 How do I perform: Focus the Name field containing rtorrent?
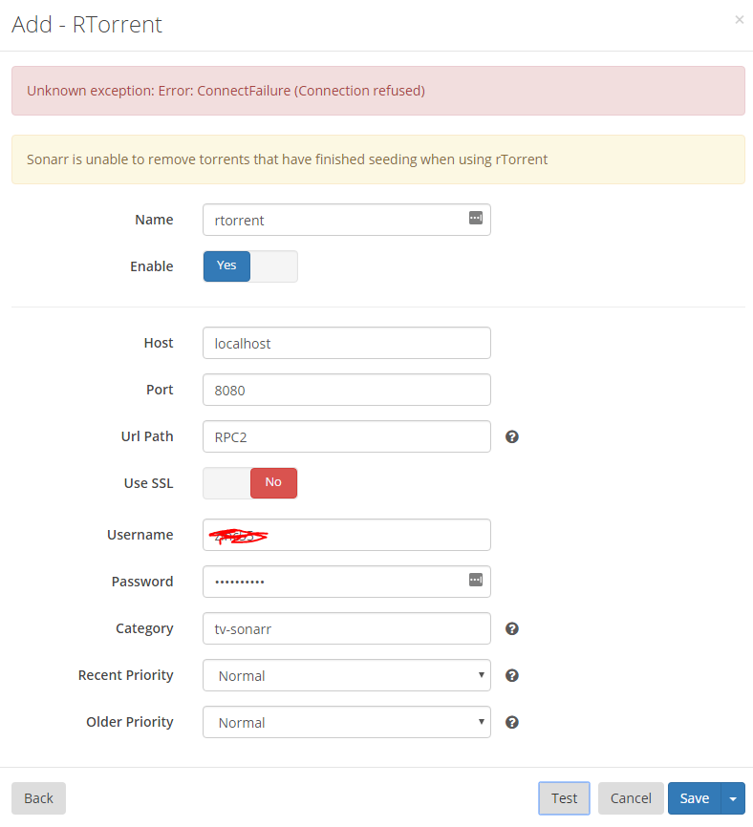tap(347, 220)
